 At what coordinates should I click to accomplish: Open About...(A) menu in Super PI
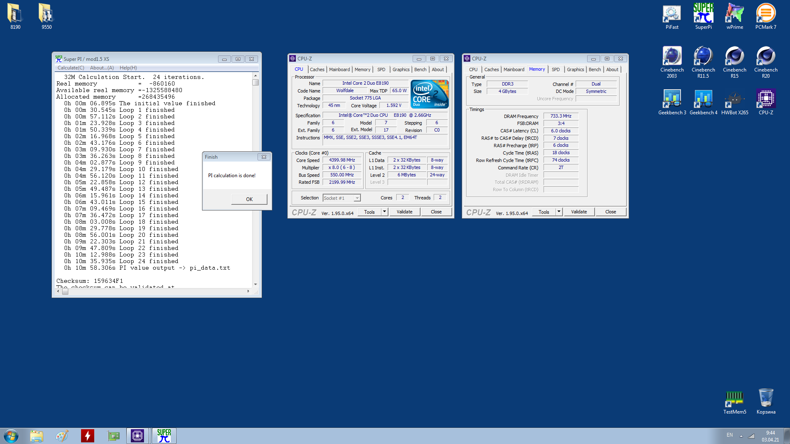[102, 68]
